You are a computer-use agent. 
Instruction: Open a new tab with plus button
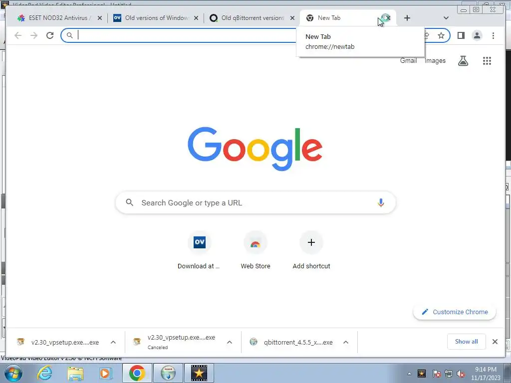tap(407, 18)
